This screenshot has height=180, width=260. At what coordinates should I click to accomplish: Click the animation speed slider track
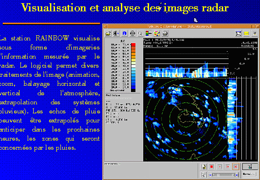[224, 175]
